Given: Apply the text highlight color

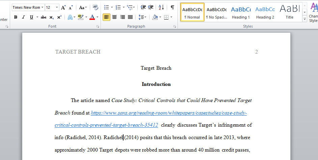Looking at the screenshot, I should [x=81, y=17].
